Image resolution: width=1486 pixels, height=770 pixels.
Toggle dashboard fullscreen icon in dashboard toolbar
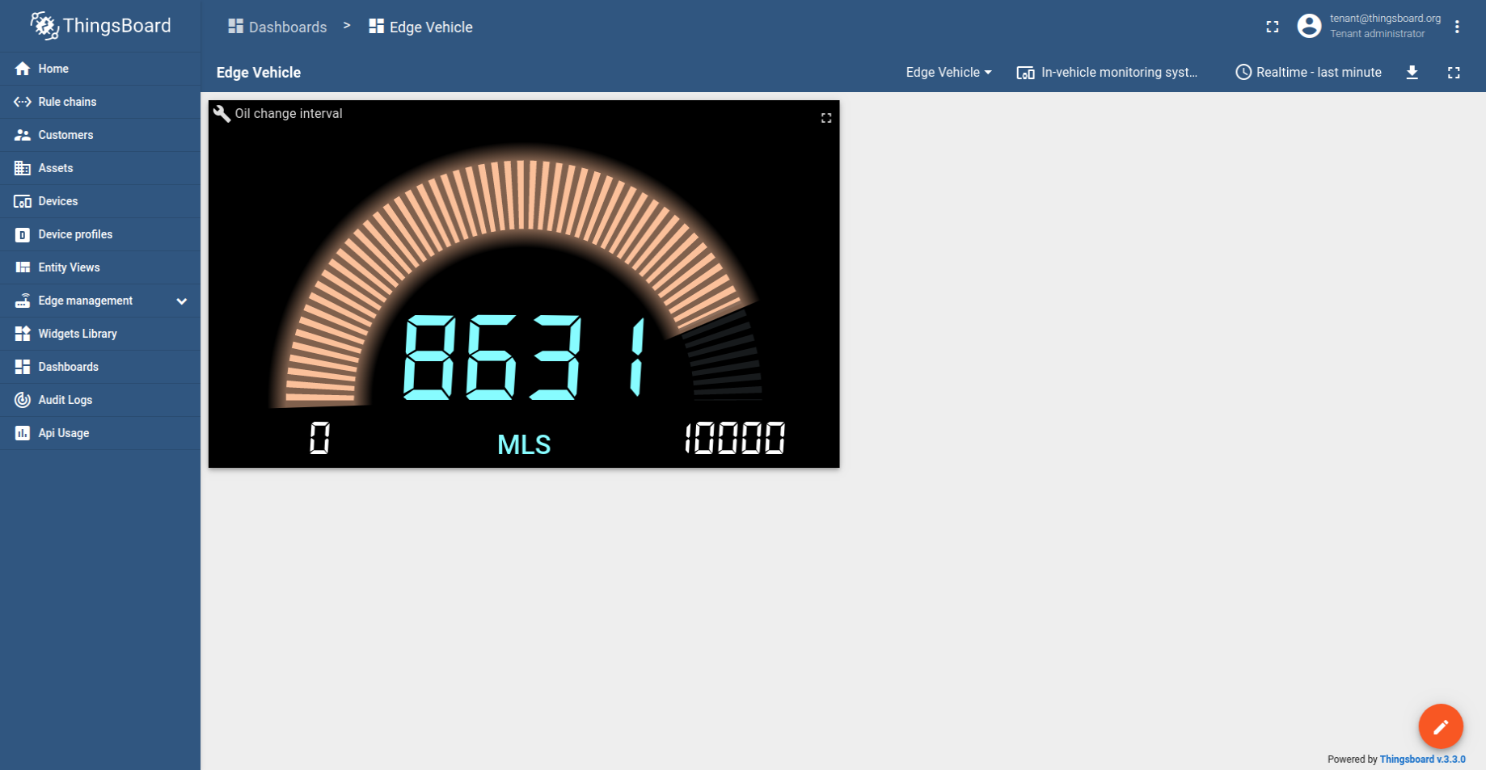point(1453,73)
